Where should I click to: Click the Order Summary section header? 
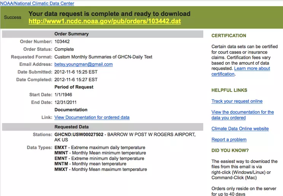click(103, 34)
